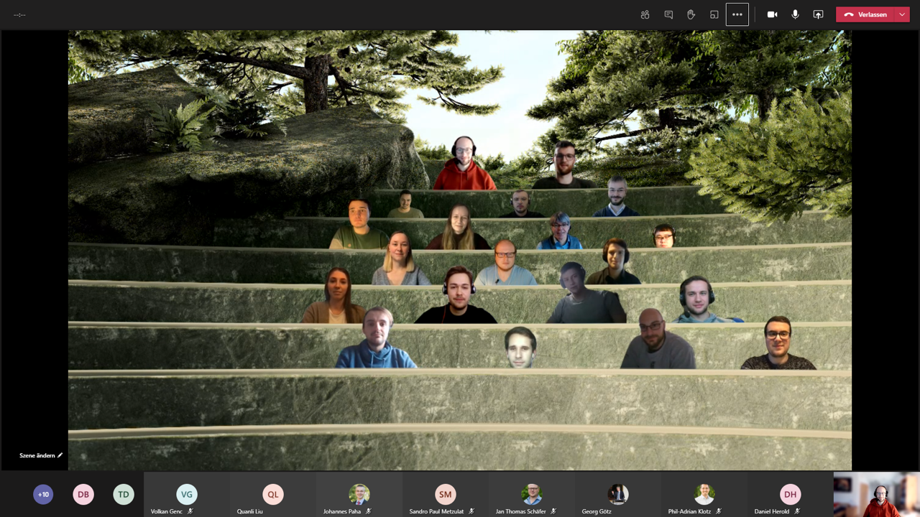Image resolution: width=920 pixels, height=517 pixels.
Task: Click your own self-view video preview
Action: pos(876,494)
